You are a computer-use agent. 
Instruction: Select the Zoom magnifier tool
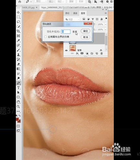[18, 106]
